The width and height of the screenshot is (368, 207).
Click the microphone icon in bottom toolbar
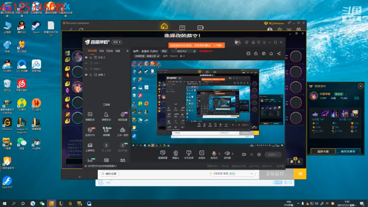tap(214, 154)
